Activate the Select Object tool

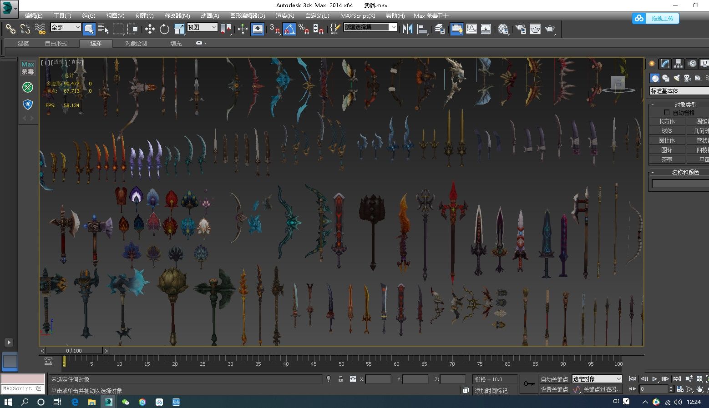[89, 29]
